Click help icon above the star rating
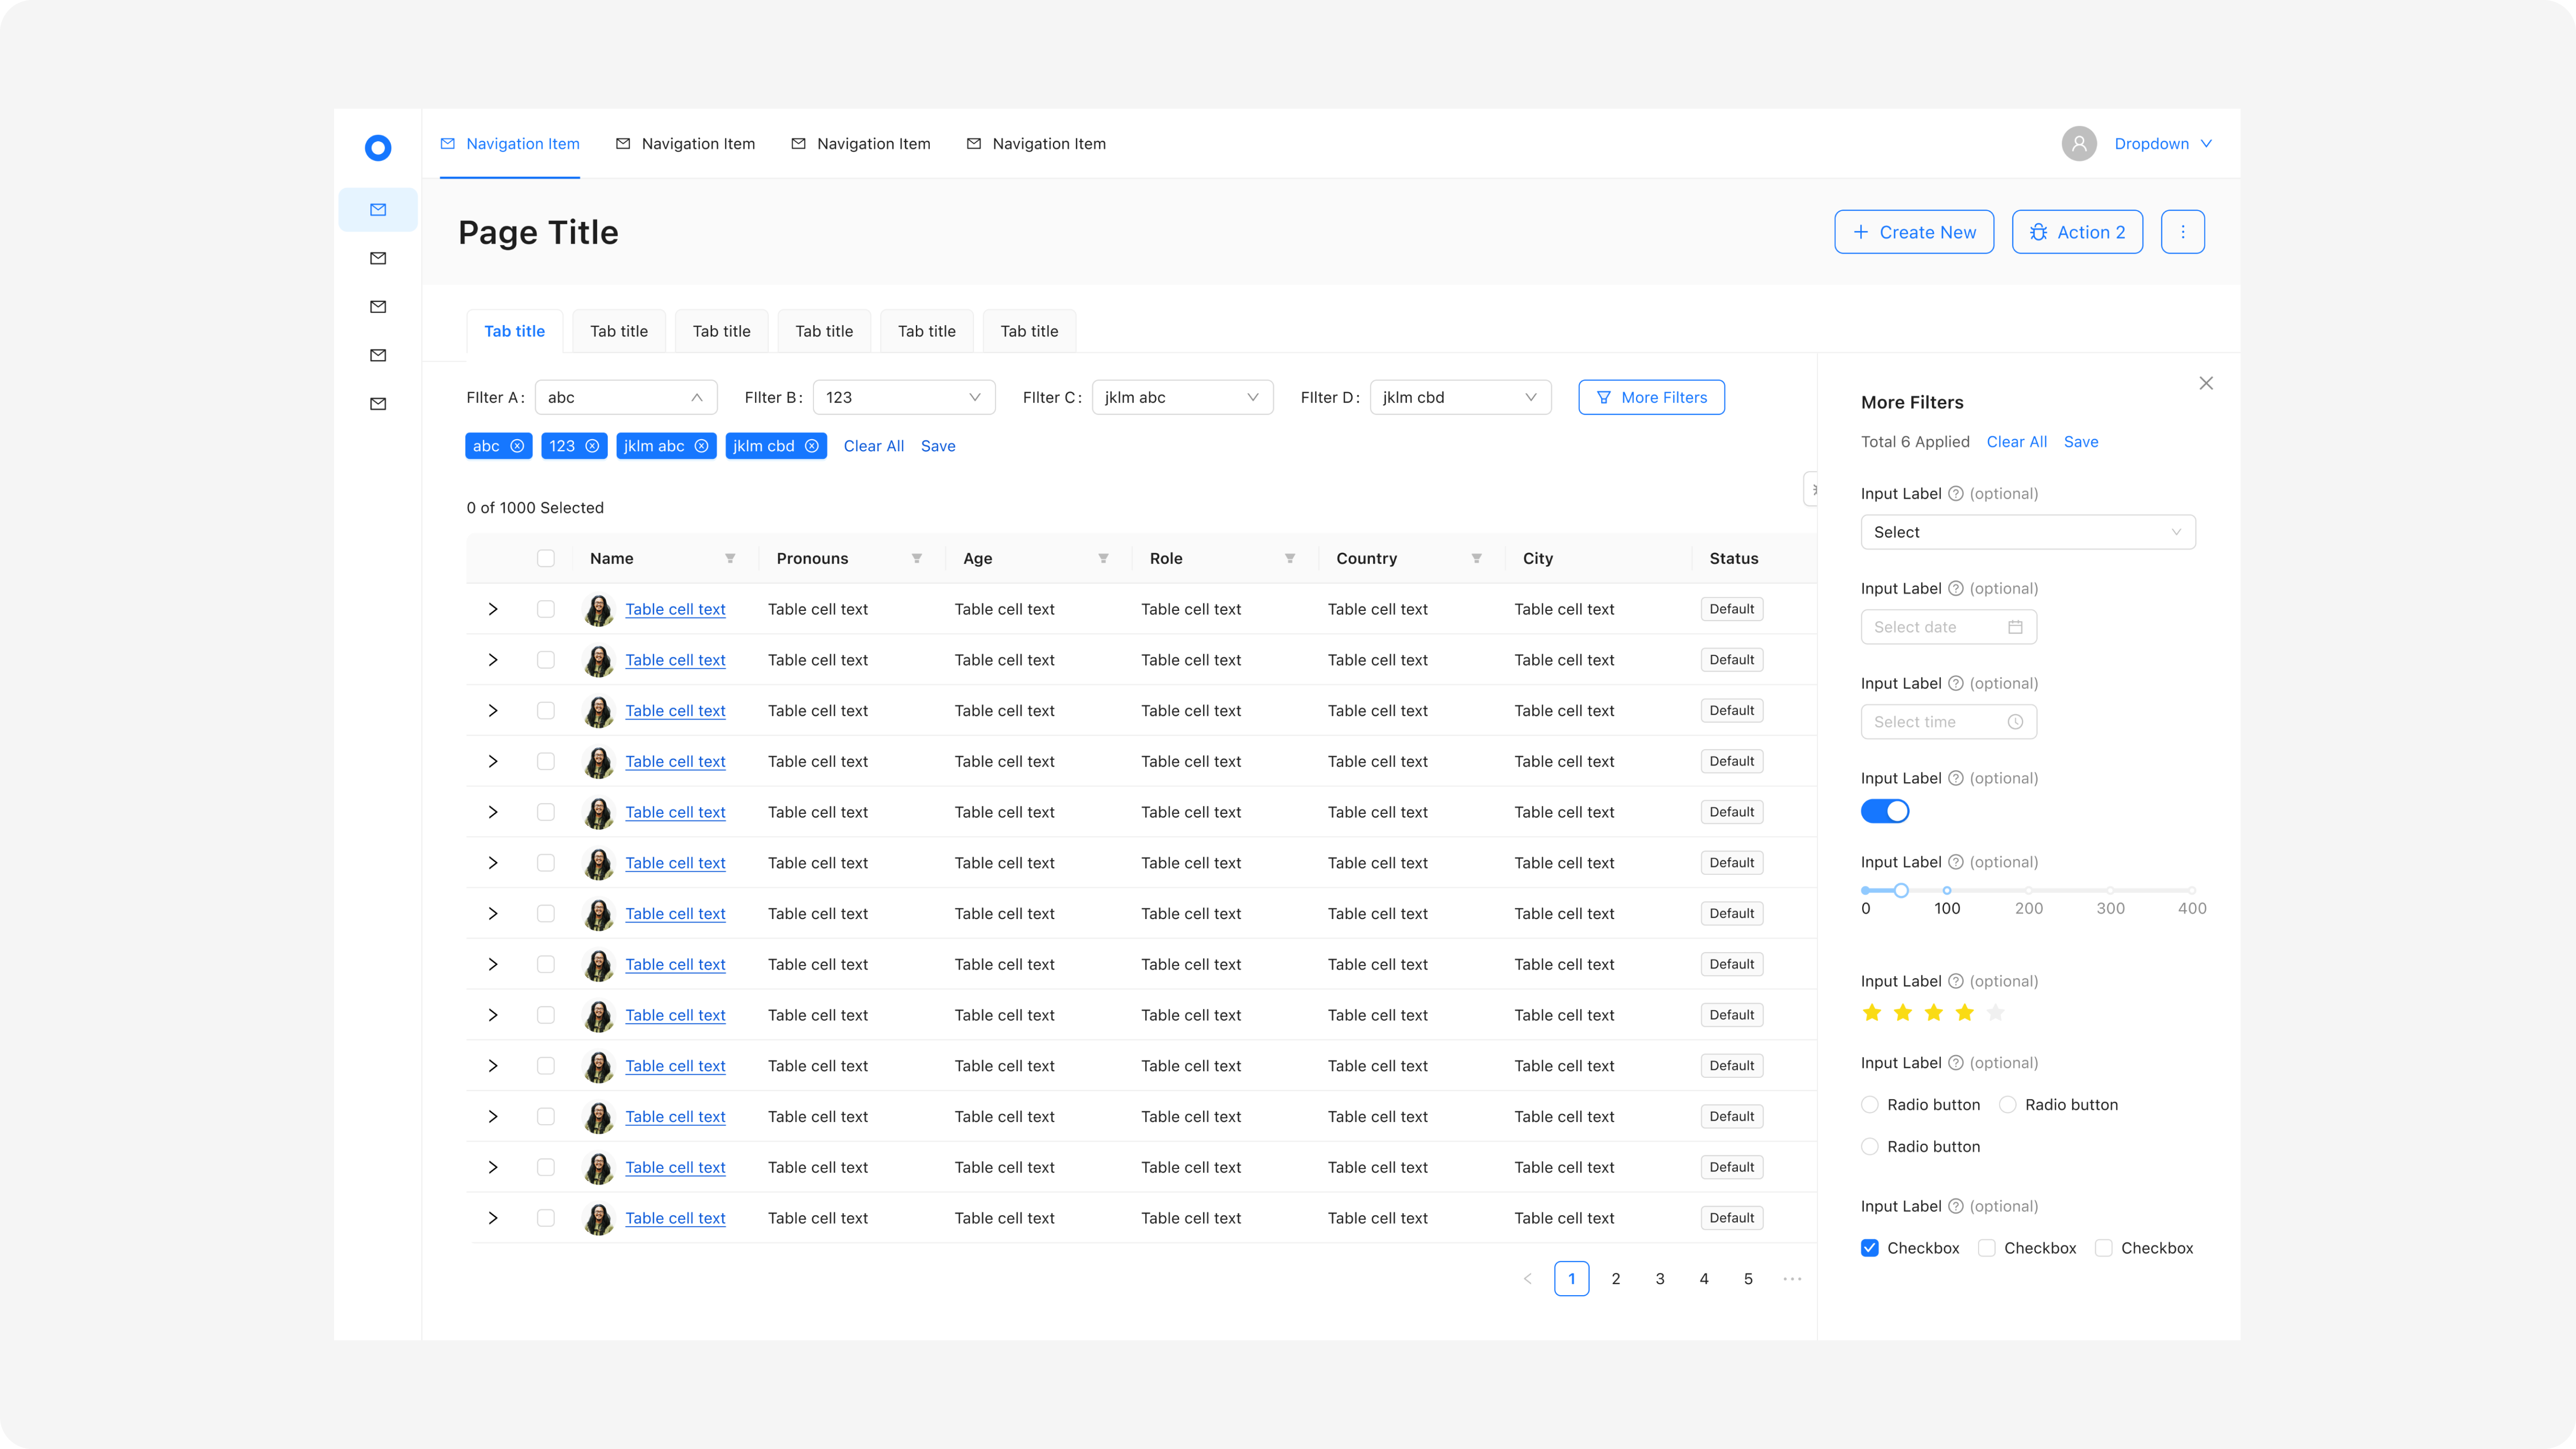The image size is (2576, 1449). tap(1956, 982)
